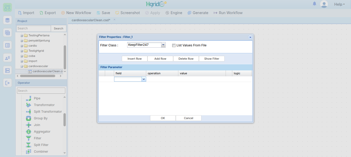The width and height of the screenshot is (351, 157).
Task: Click the operation column header
Action: pyautogui.click(x=162, y=73)
